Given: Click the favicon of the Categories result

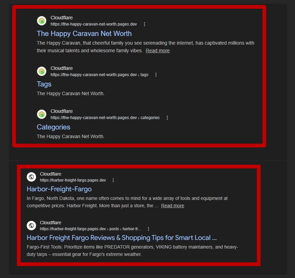Looking at the screenshot, I should click(x=42, y=114).
